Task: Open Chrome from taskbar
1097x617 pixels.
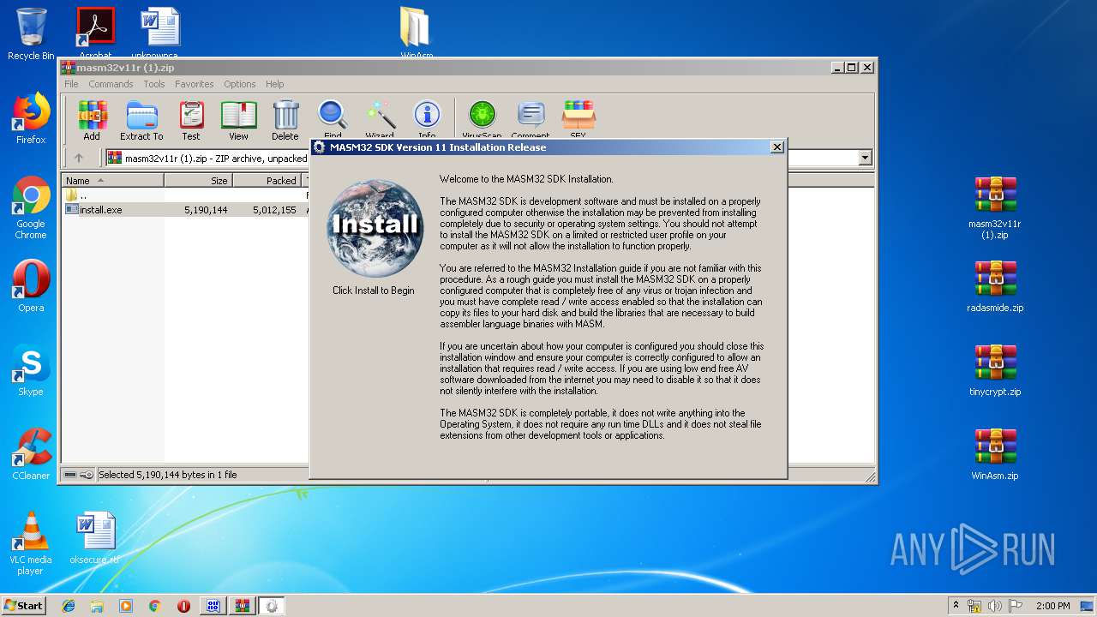Action: coord(154,606)
